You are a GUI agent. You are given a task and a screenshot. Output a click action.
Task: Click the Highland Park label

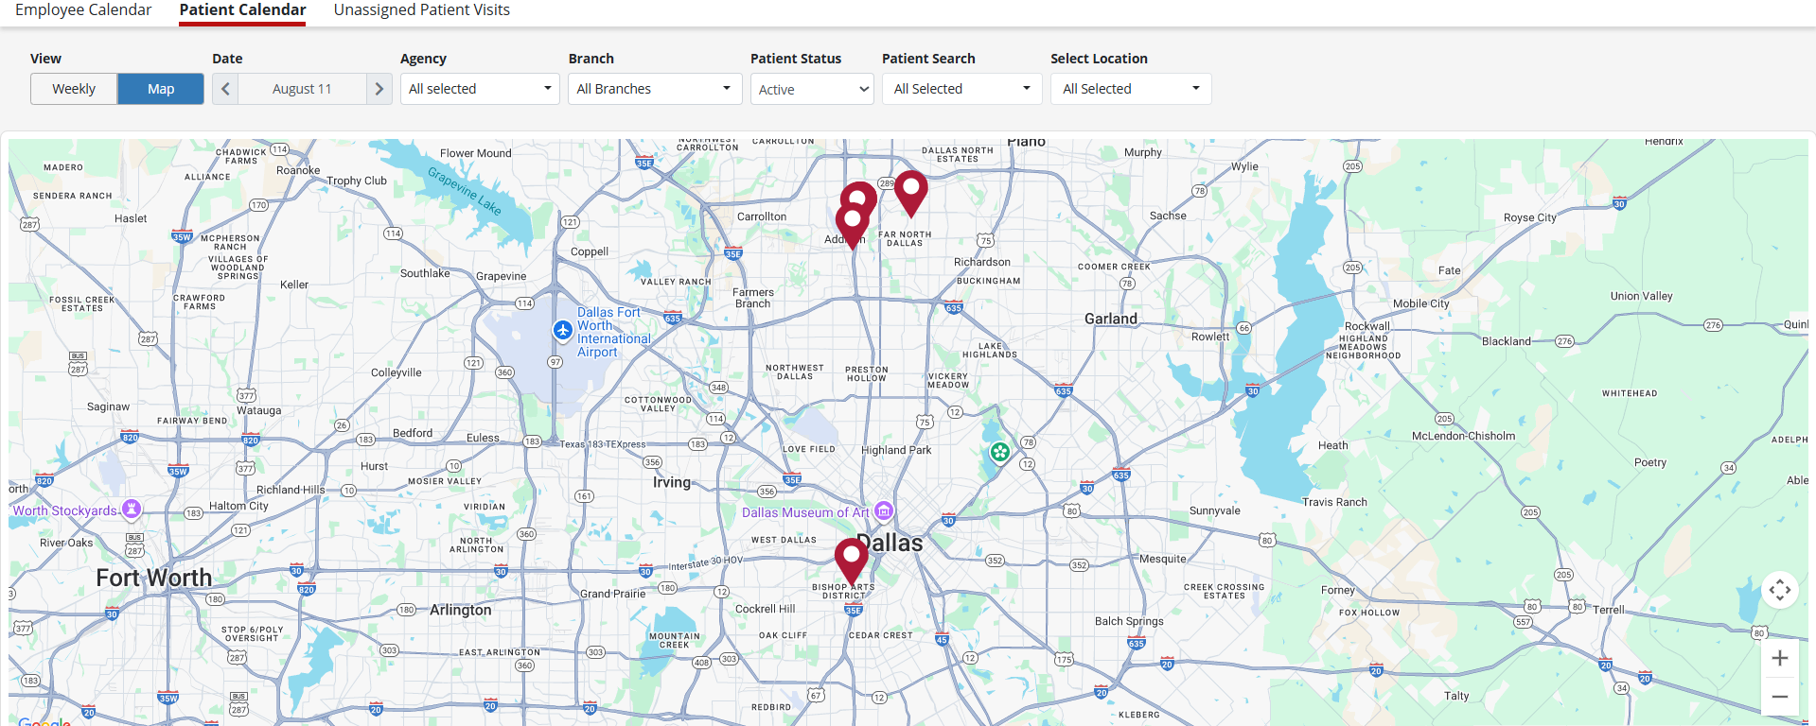point(896,450)
